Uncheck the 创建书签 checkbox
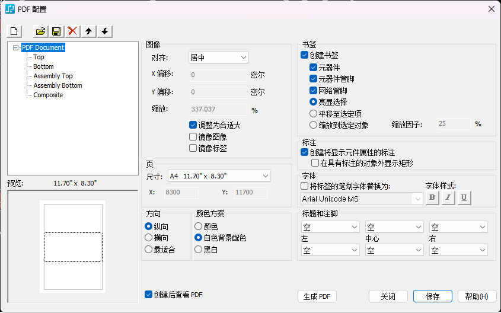501x313 pixels. pyautogui.click(x=305, y=55)
